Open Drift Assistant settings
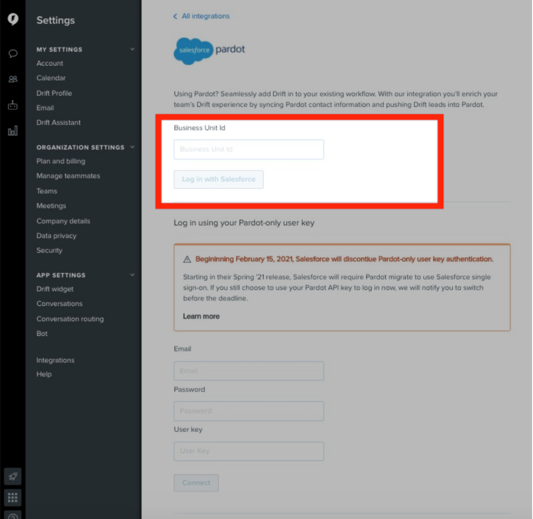Screen dimensions: 533x519 [x=59, y=123]
